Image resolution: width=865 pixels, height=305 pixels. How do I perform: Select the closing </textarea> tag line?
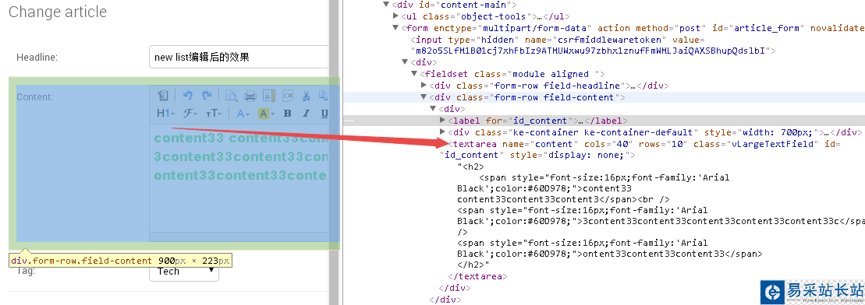(x=477, y=276)
